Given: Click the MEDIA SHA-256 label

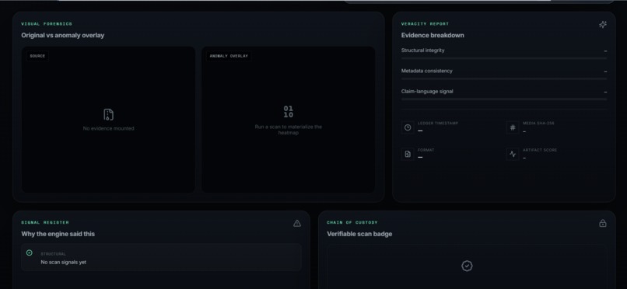Looking at the screenshot, I should click(x=538, y=124).
